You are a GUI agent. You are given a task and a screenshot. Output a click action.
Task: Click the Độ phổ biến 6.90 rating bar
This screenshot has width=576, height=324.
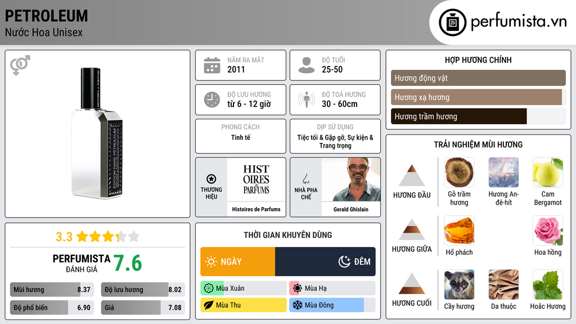[x=52, y=308]
